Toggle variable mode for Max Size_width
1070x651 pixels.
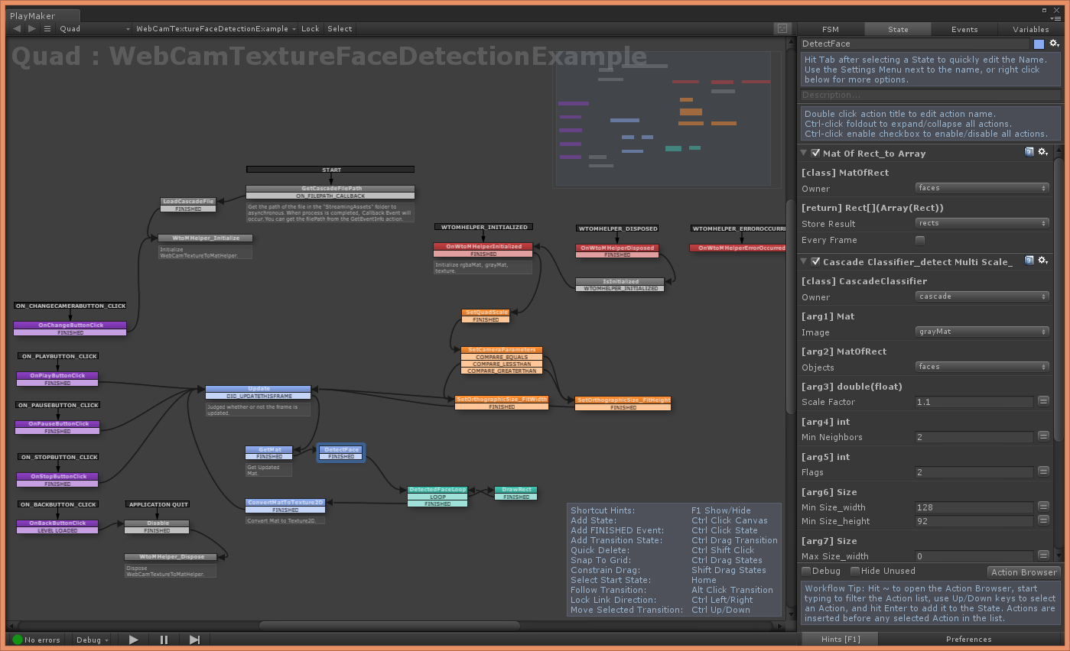[1043, 556]
